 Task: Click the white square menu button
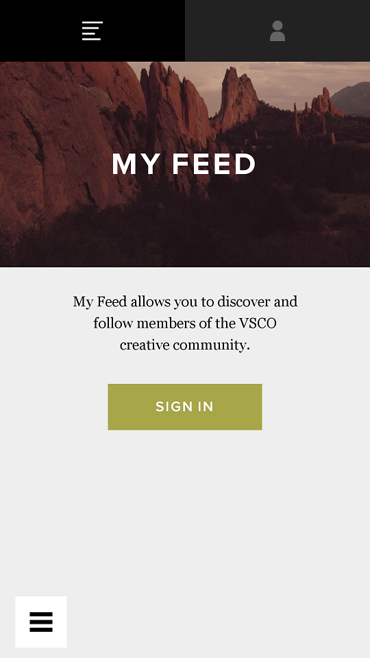[x=41, y=622]
